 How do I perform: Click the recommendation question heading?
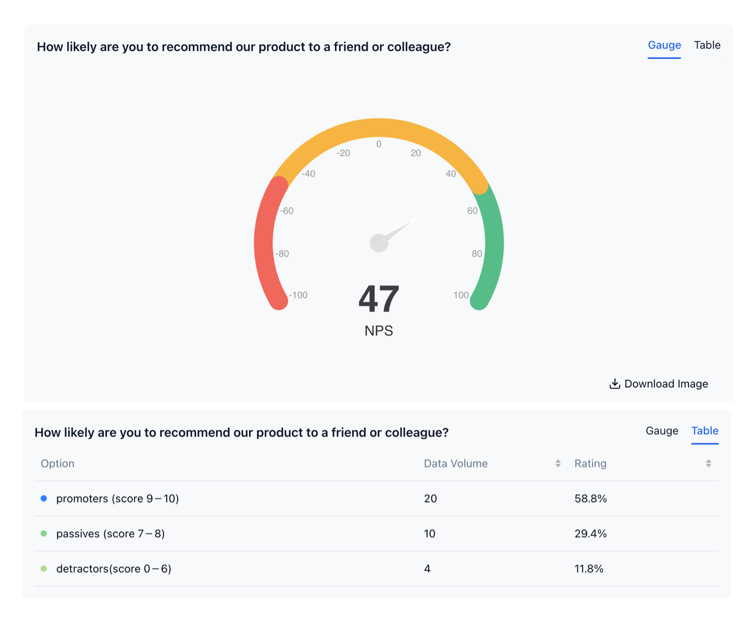[x=244, y=47]
